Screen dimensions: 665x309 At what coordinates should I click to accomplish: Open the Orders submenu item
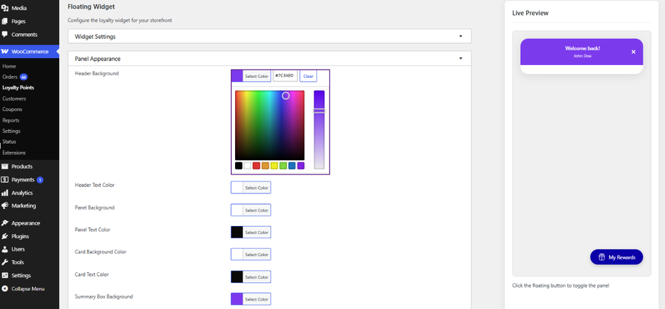point(10,77)
